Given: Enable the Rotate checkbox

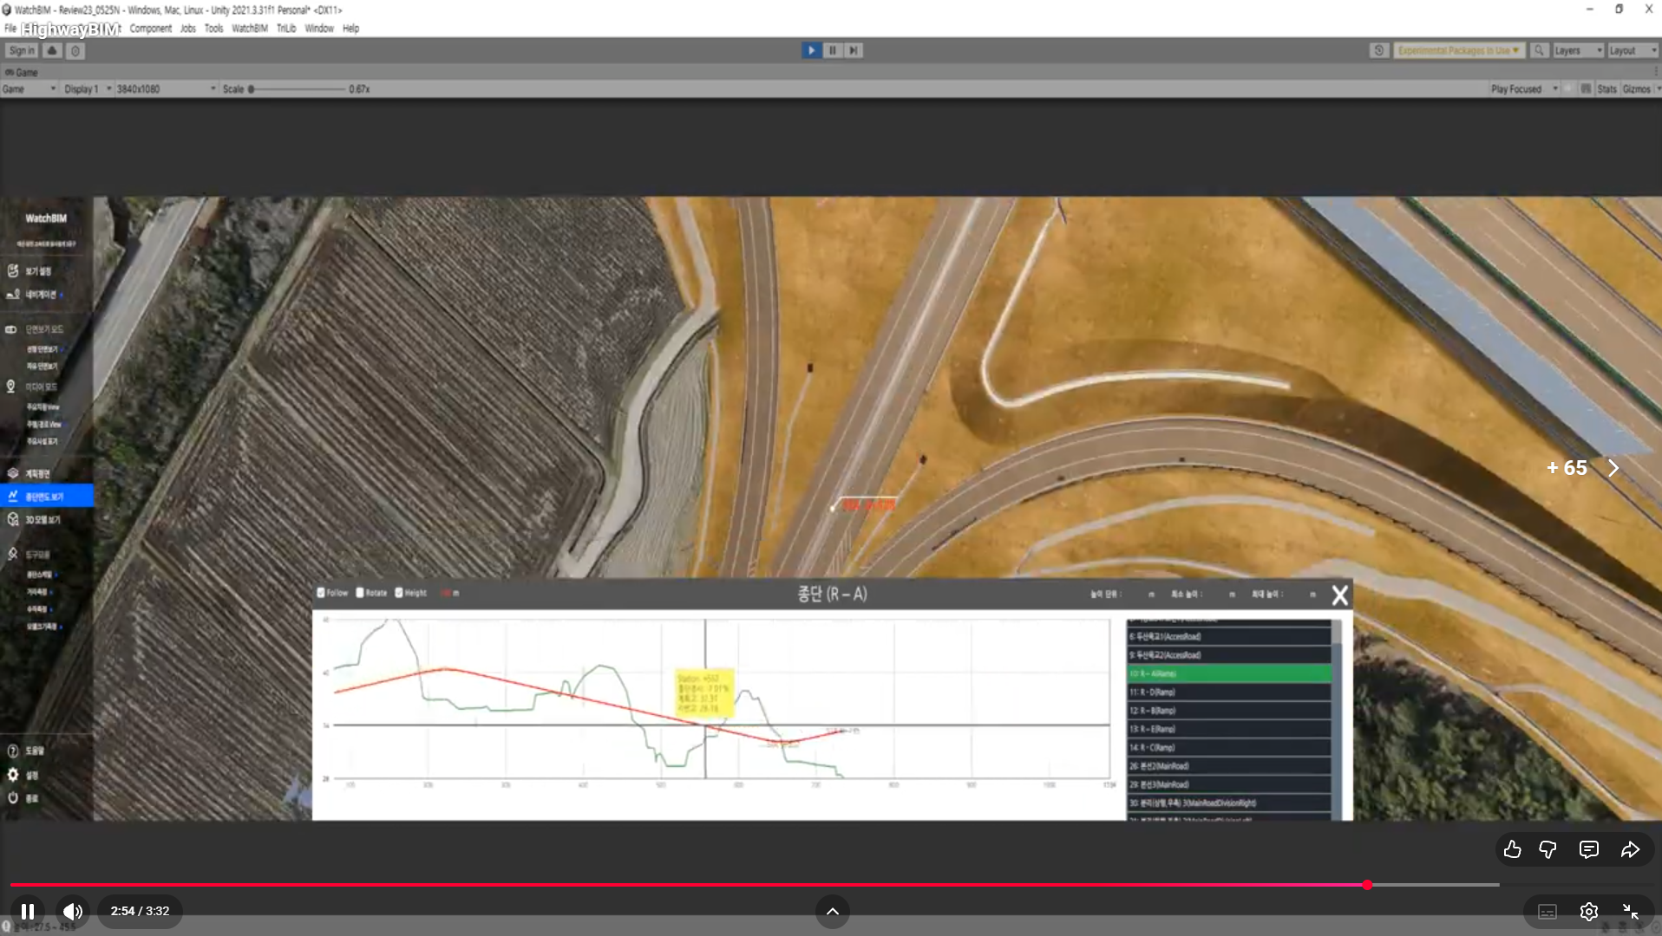Looking at the screenshot, I should (360, 593).
